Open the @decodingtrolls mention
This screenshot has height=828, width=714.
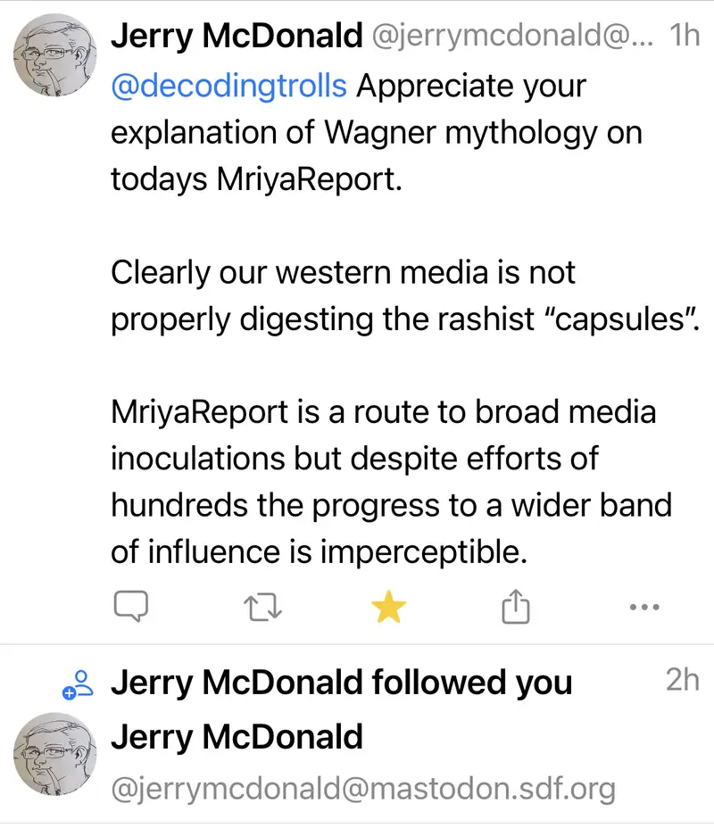[229, 87]
